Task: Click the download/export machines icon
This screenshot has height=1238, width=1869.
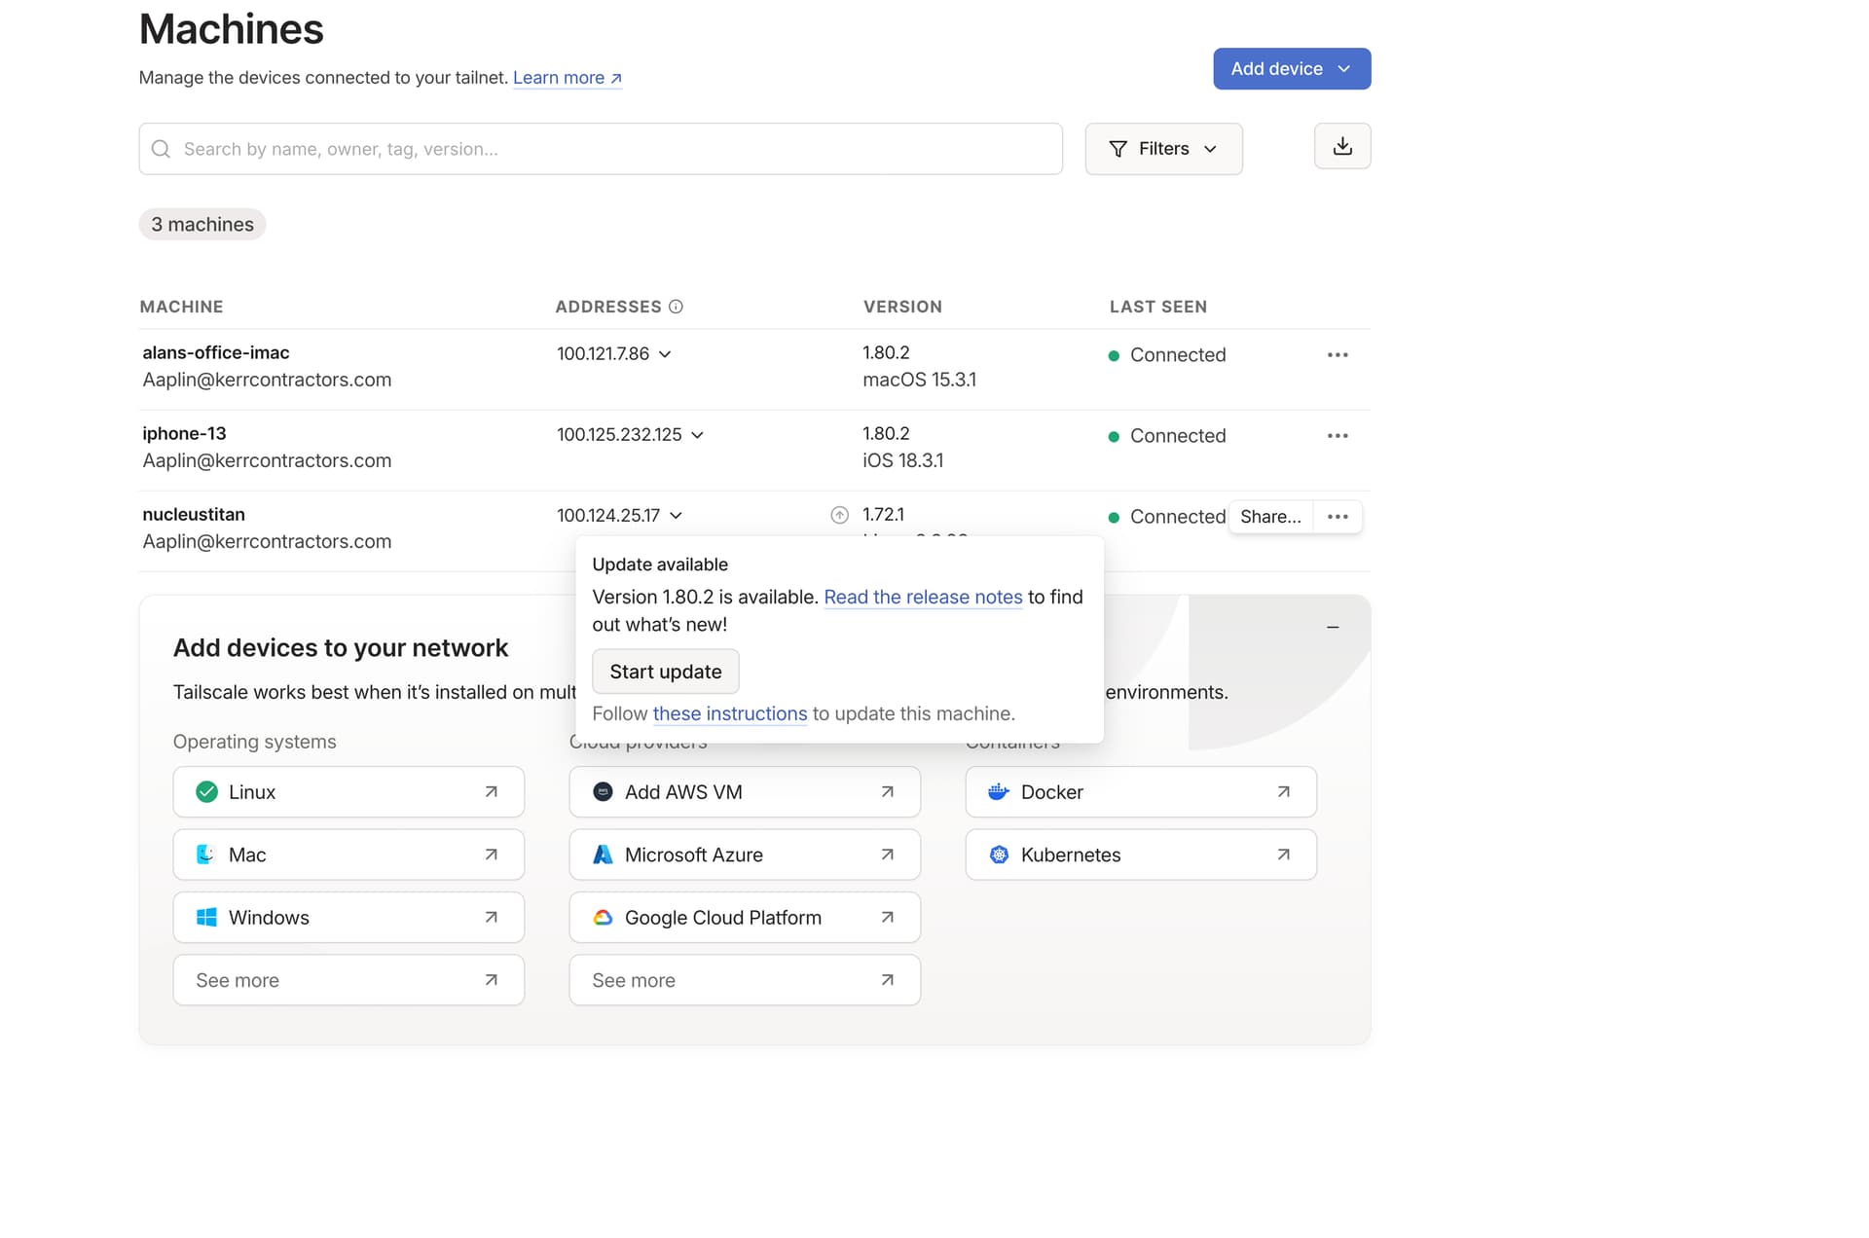Action: pos(1341,146)
